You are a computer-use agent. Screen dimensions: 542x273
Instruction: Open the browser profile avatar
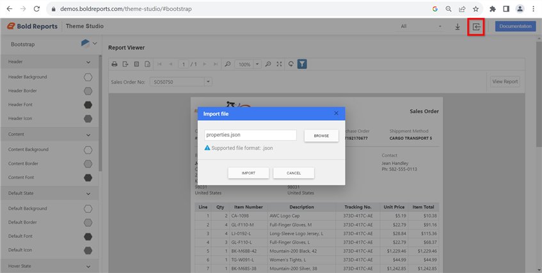(520, 9)
